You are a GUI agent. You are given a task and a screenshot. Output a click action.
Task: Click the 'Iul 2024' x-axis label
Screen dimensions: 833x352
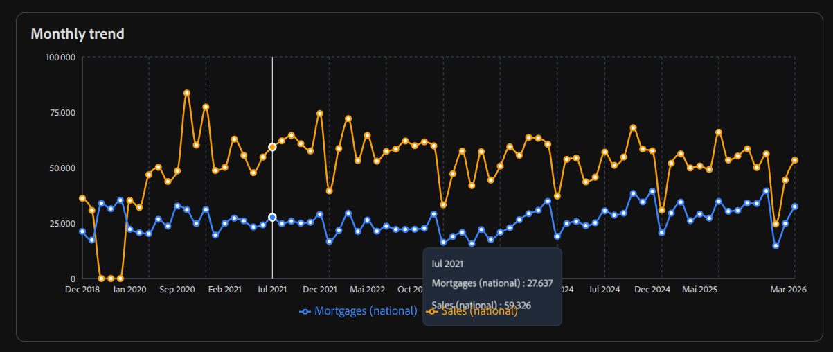604,290
